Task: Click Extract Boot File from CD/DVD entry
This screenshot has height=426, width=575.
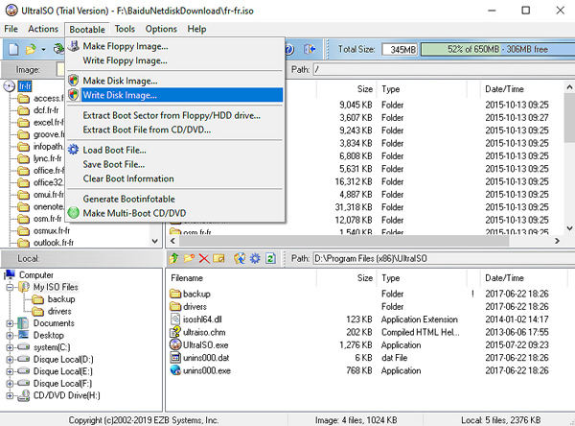Action: (x=147, y=130)
